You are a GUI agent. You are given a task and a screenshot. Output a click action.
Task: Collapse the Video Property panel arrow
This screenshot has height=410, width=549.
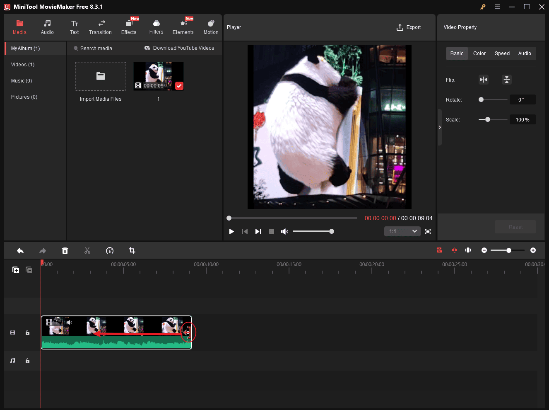click(440, 127)
